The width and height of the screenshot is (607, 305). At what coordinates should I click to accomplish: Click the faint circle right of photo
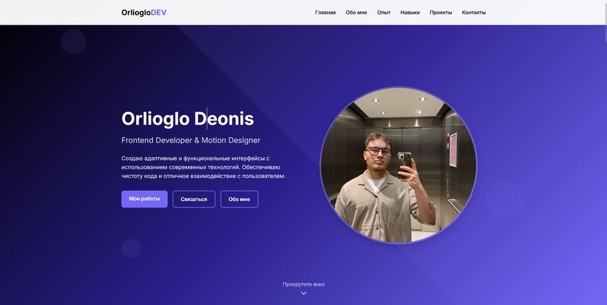pos(504,199)
